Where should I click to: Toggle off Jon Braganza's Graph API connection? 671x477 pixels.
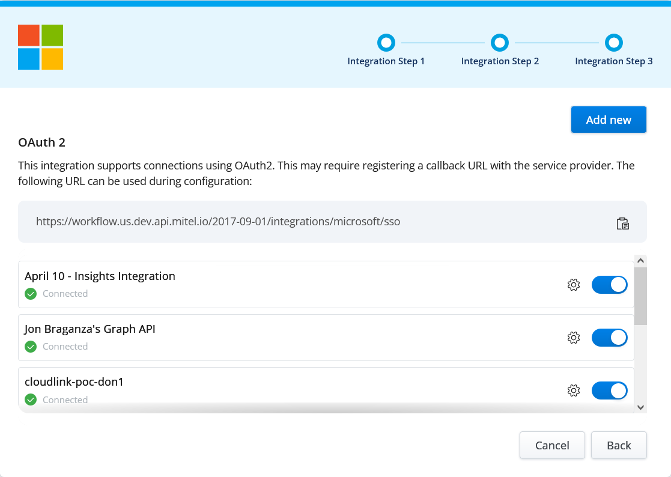pyautogui.click(x=609, y=338)
